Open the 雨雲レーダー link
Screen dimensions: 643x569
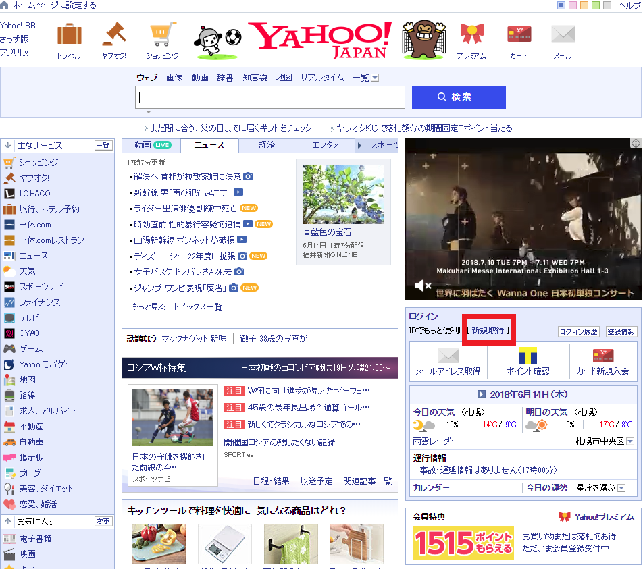[436, 441]
